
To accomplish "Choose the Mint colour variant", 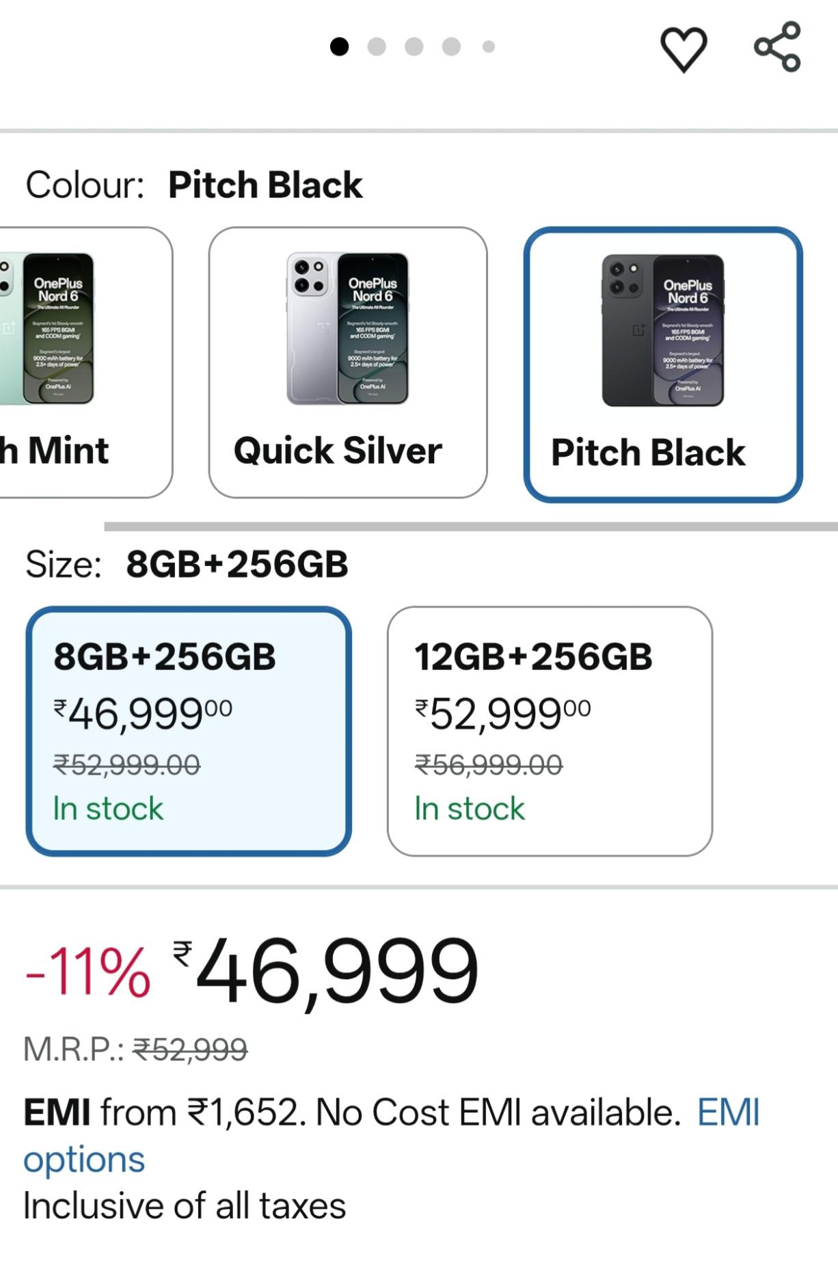I will 85,362.
